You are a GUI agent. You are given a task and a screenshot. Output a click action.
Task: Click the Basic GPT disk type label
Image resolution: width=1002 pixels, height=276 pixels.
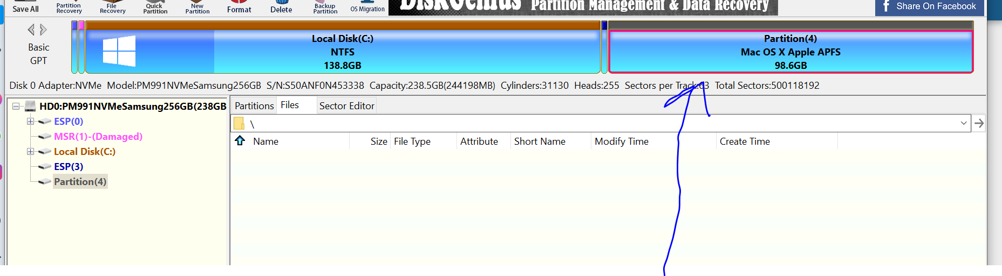[38, 54]
